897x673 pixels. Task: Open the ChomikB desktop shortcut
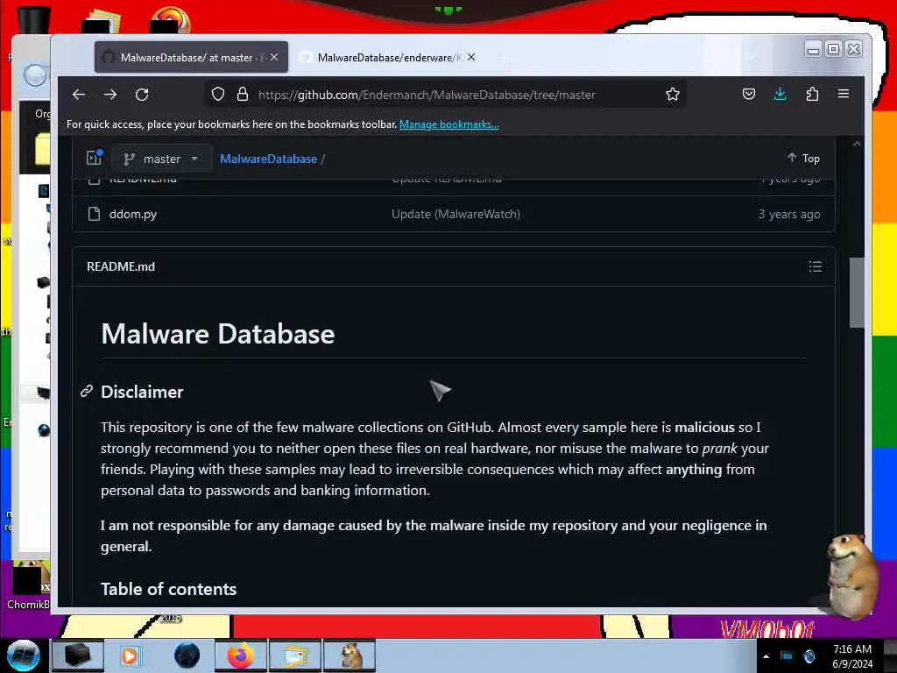pyautogui.click(x=29, y=586)
